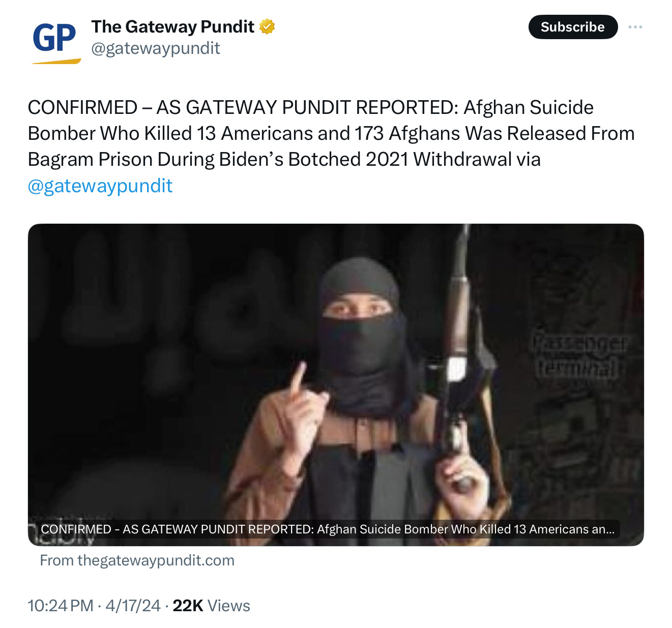Click the 10:24 PM timestamp
Screen dimensions: 672x628
point(61,606)
